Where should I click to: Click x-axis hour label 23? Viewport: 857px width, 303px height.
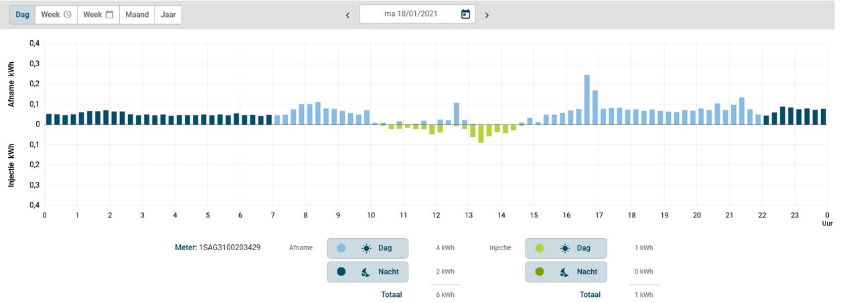point(795,215)
